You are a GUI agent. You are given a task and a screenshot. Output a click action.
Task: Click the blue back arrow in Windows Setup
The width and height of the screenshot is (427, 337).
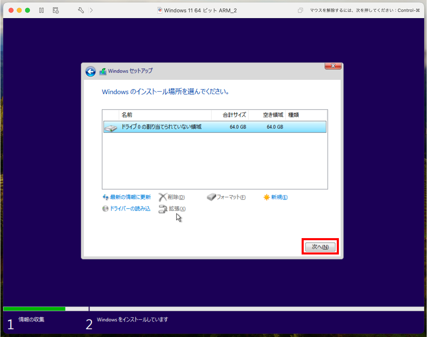click(91, 71)
